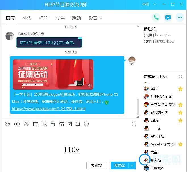Select member name saber

tap(155, 120)
